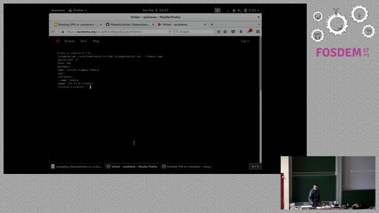
Task: Bookmark this page with the star icon
Action: pyautogui.click(x=219, y=31)
